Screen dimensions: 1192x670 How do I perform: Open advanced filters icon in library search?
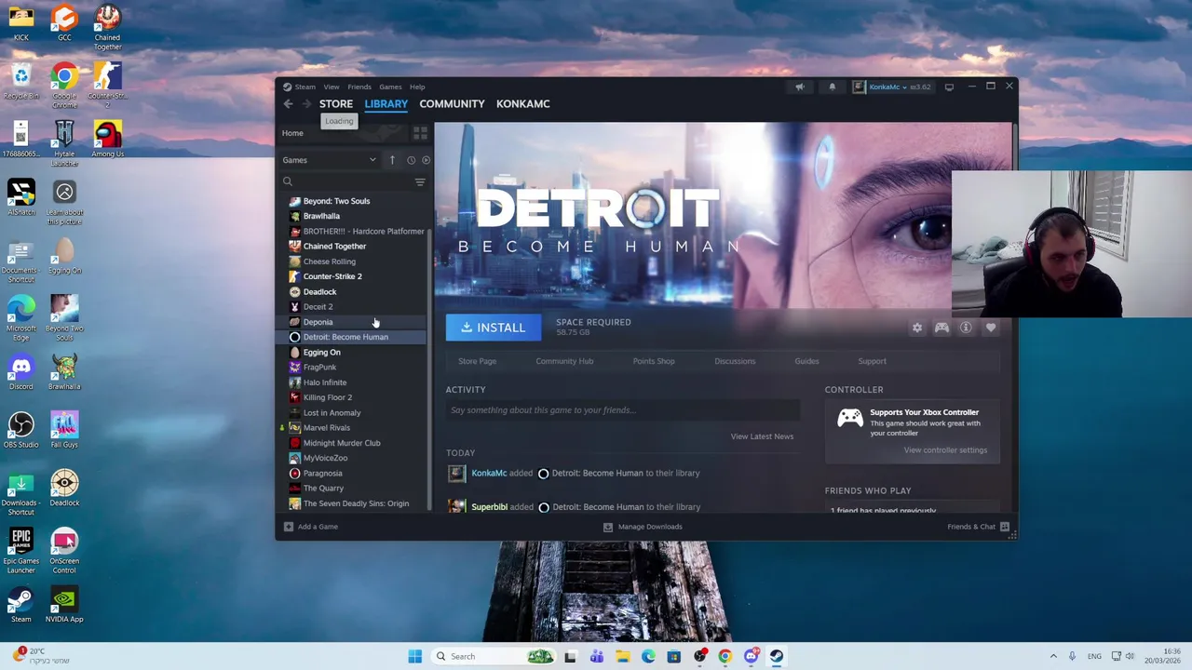(x=420, y=181)
